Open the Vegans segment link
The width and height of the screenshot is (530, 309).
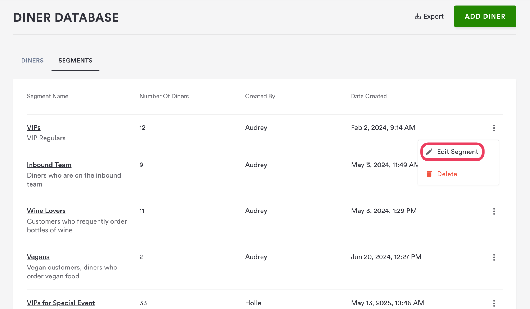pyautogui.click(x=38, y=257)
